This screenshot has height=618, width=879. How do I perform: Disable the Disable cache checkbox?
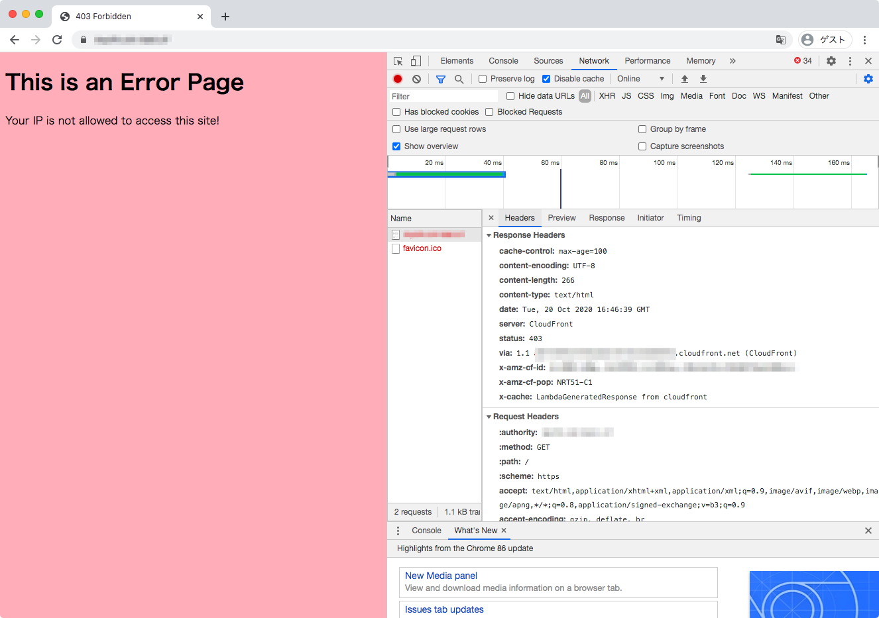pos(546,78)
